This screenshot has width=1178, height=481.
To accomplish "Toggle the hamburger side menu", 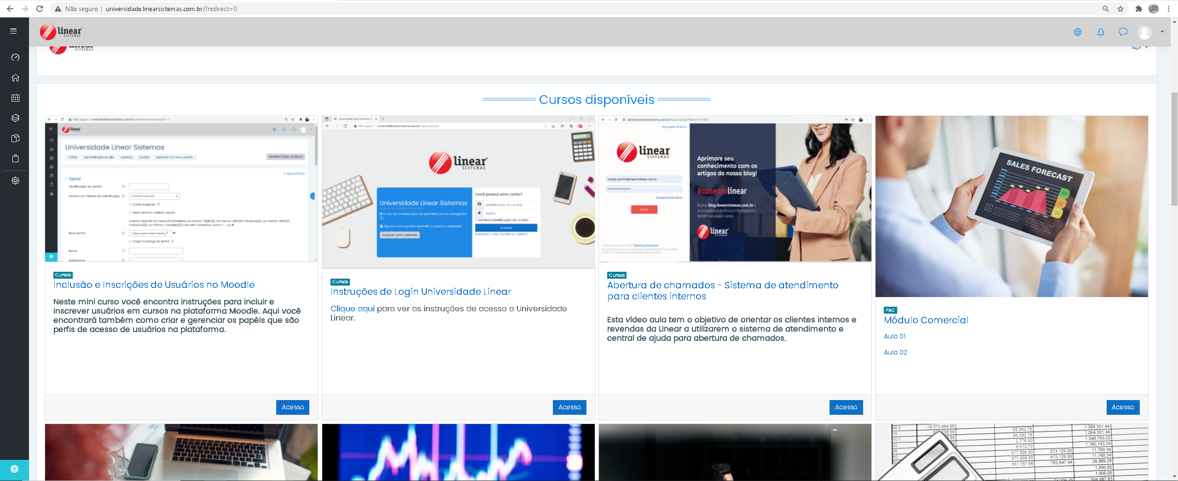I will (x=13, y=31).
